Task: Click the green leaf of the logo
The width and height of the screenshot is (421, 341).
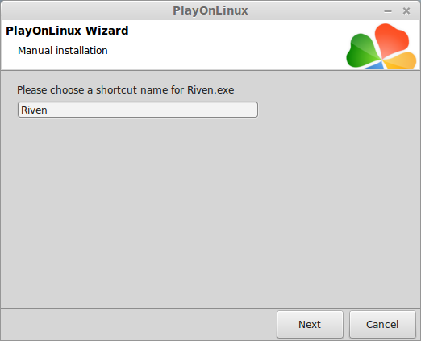Action: 362,51
